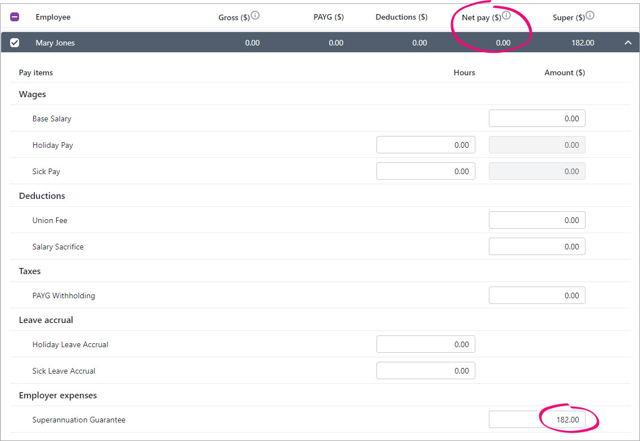Click the Super ($) column header text
This screenshot has width=640, height=441.
569,17
